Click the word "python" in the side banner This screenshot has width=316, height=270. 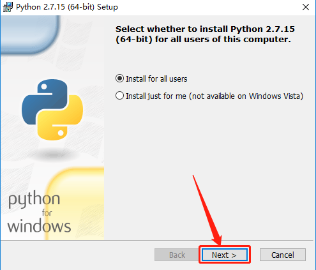[x=34, y=200]
